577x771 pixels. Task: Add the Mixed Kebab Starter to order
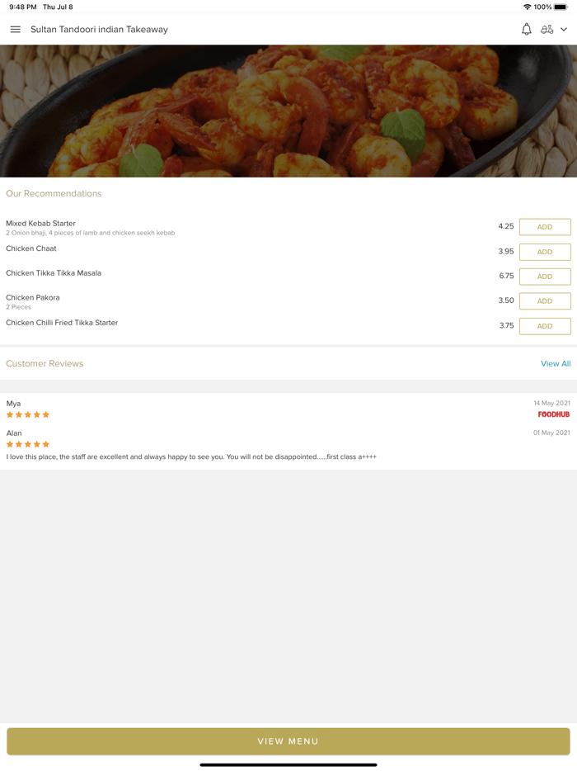[544, 226]
